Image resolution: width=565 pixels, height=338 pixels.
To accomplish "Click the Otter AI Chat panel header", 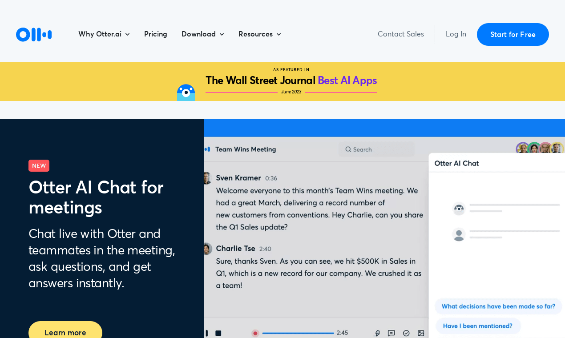I will [457, 163].
